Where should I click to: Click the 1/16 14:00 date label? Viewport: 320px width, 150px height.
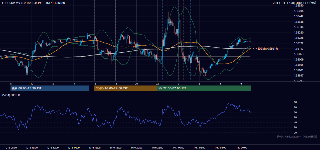74,148
